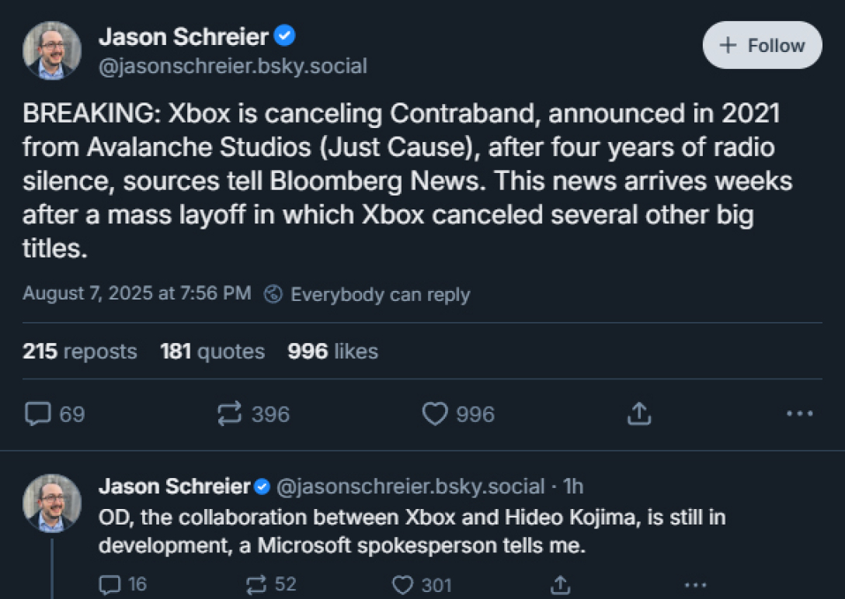This screenshot has width=845, height=599.
Task: View the 181 quotes list
Action: 212,351
